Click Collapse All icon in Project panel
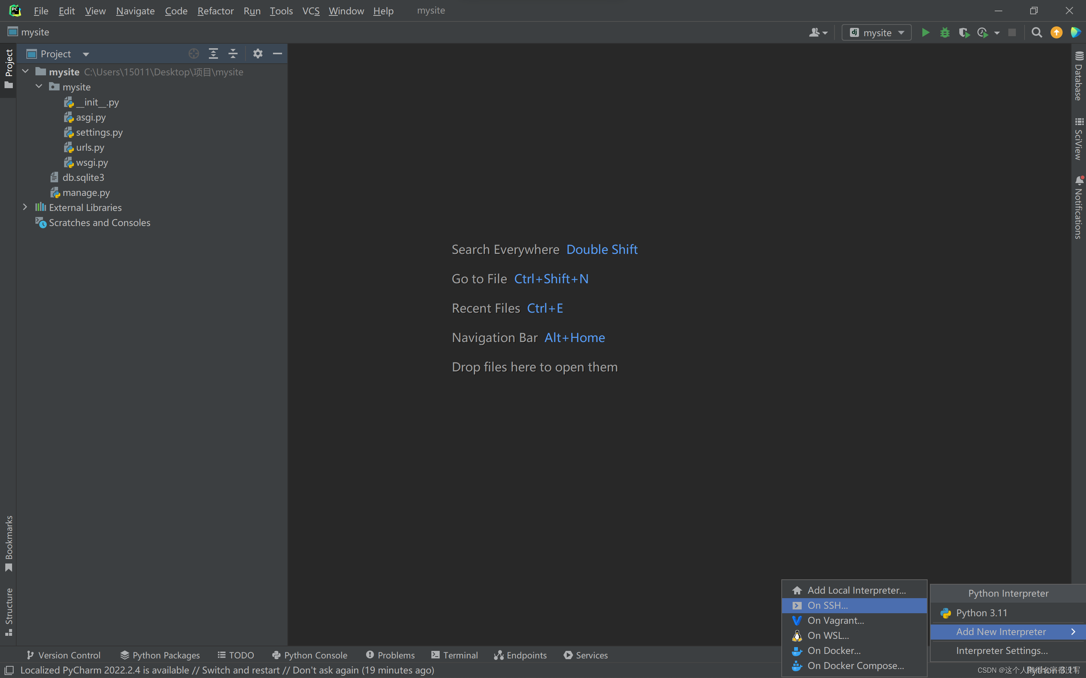Image resolution: width=1086 pixels, height=678 pixels. coord(233,54)
